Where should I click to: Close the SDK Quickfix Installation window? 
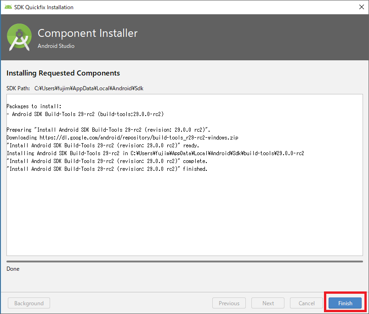pyautogui.click(x=362, y=7)
